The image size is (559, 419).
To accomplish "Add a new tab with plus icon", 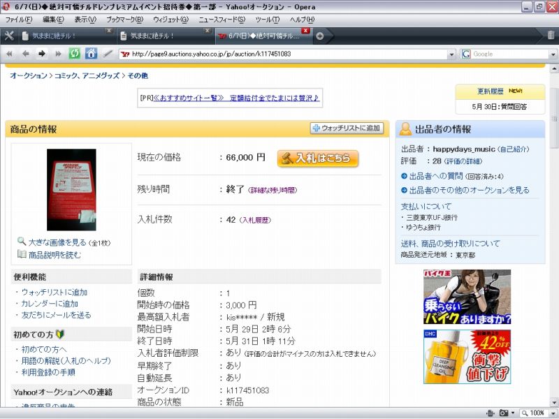I will (320, 36).
